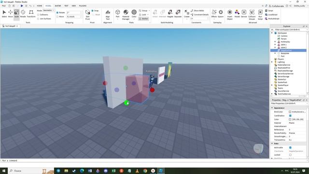
Task: Toggle the Anchor button
Action: point(143,19)
